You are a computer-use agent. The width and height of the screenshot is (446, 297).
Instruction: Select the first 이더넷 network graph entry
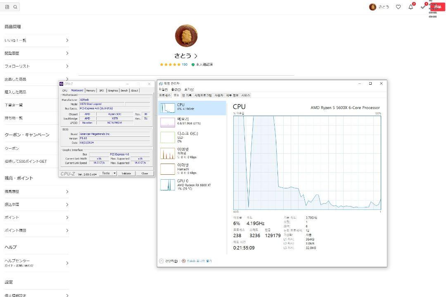coord(192,153)
